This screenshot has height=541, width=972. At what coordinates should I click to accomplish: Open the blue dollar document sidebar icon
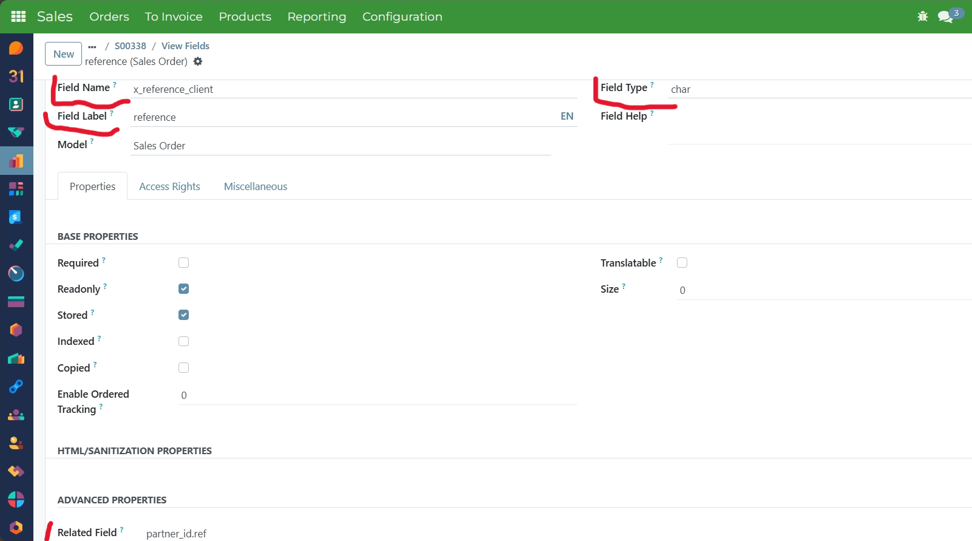click(x=16, y=217)
